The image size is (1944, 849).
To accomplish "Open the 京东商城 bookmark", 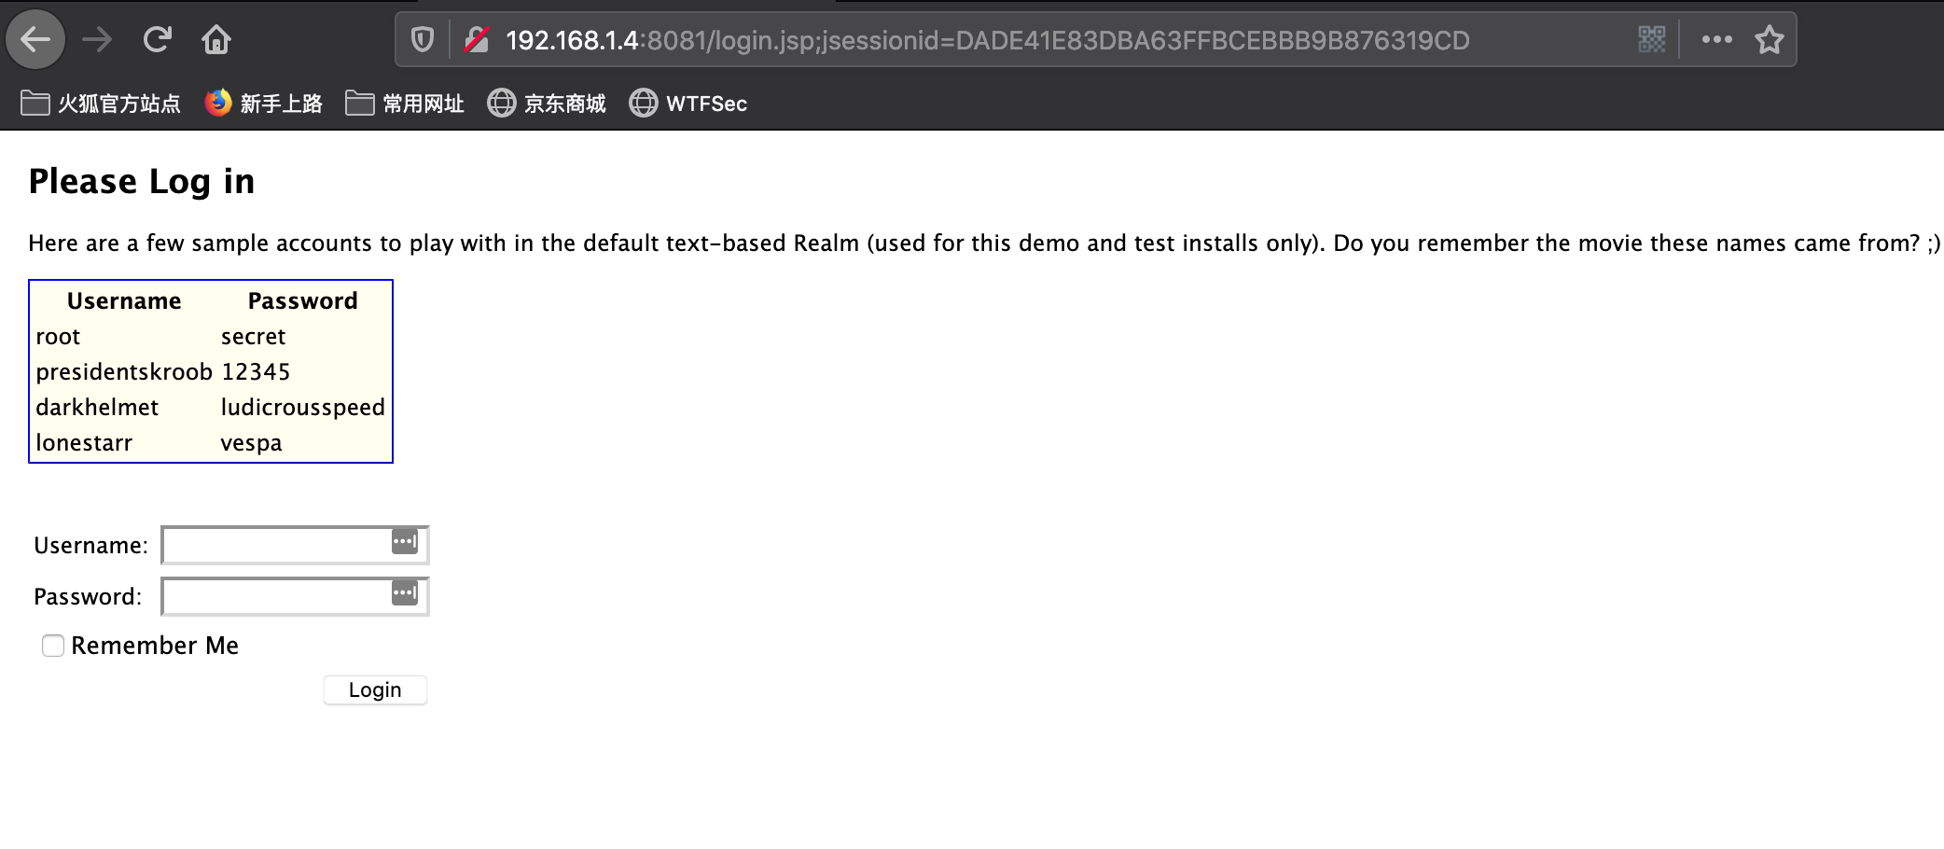I will [547, 104].
